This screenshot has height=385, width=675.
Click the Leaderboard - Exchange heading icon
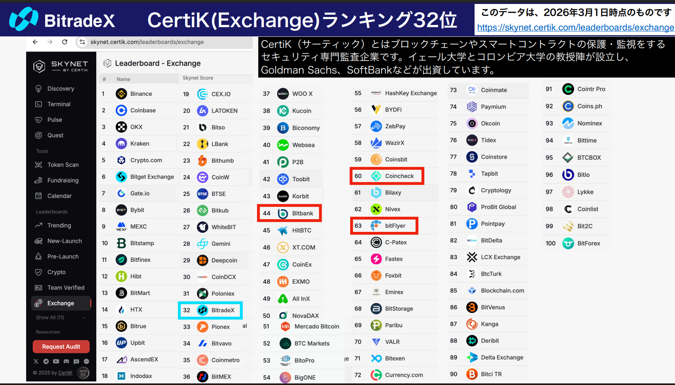(x=107, y=63)
